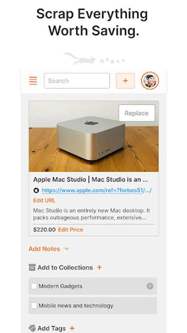Click the Mac Studio product photo
The height and width of the screenshot is (333, 187).
[94, 136]
